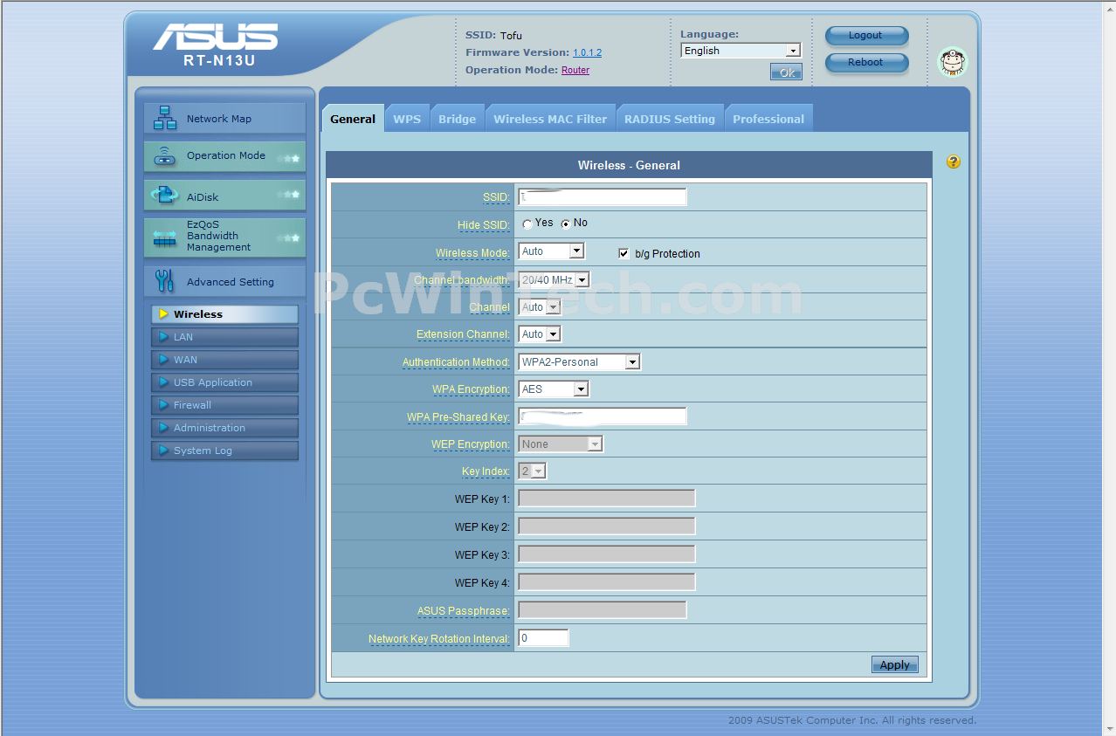
Task: Toggle the b/g Protection checkbox
Action: tap(623, 253)
